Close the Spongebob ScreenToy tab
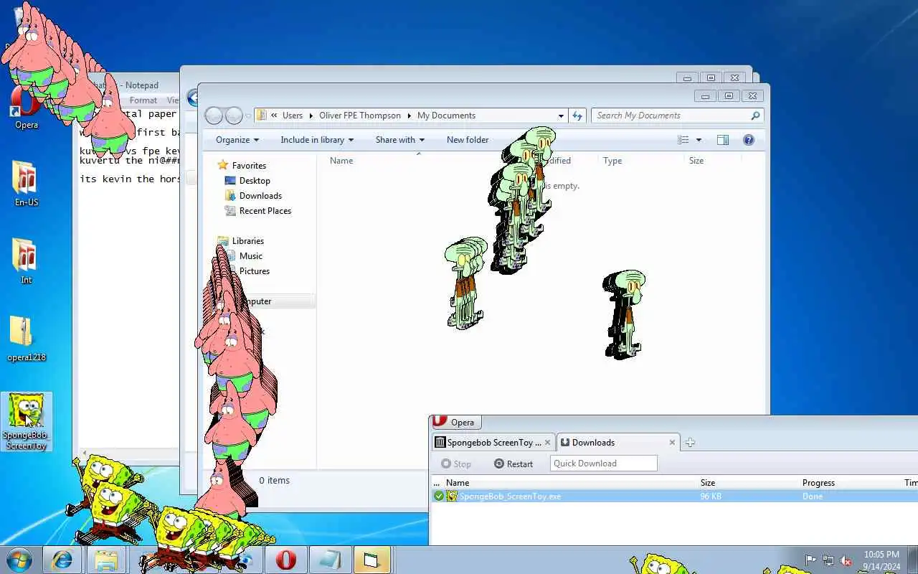 click(548, 443)
